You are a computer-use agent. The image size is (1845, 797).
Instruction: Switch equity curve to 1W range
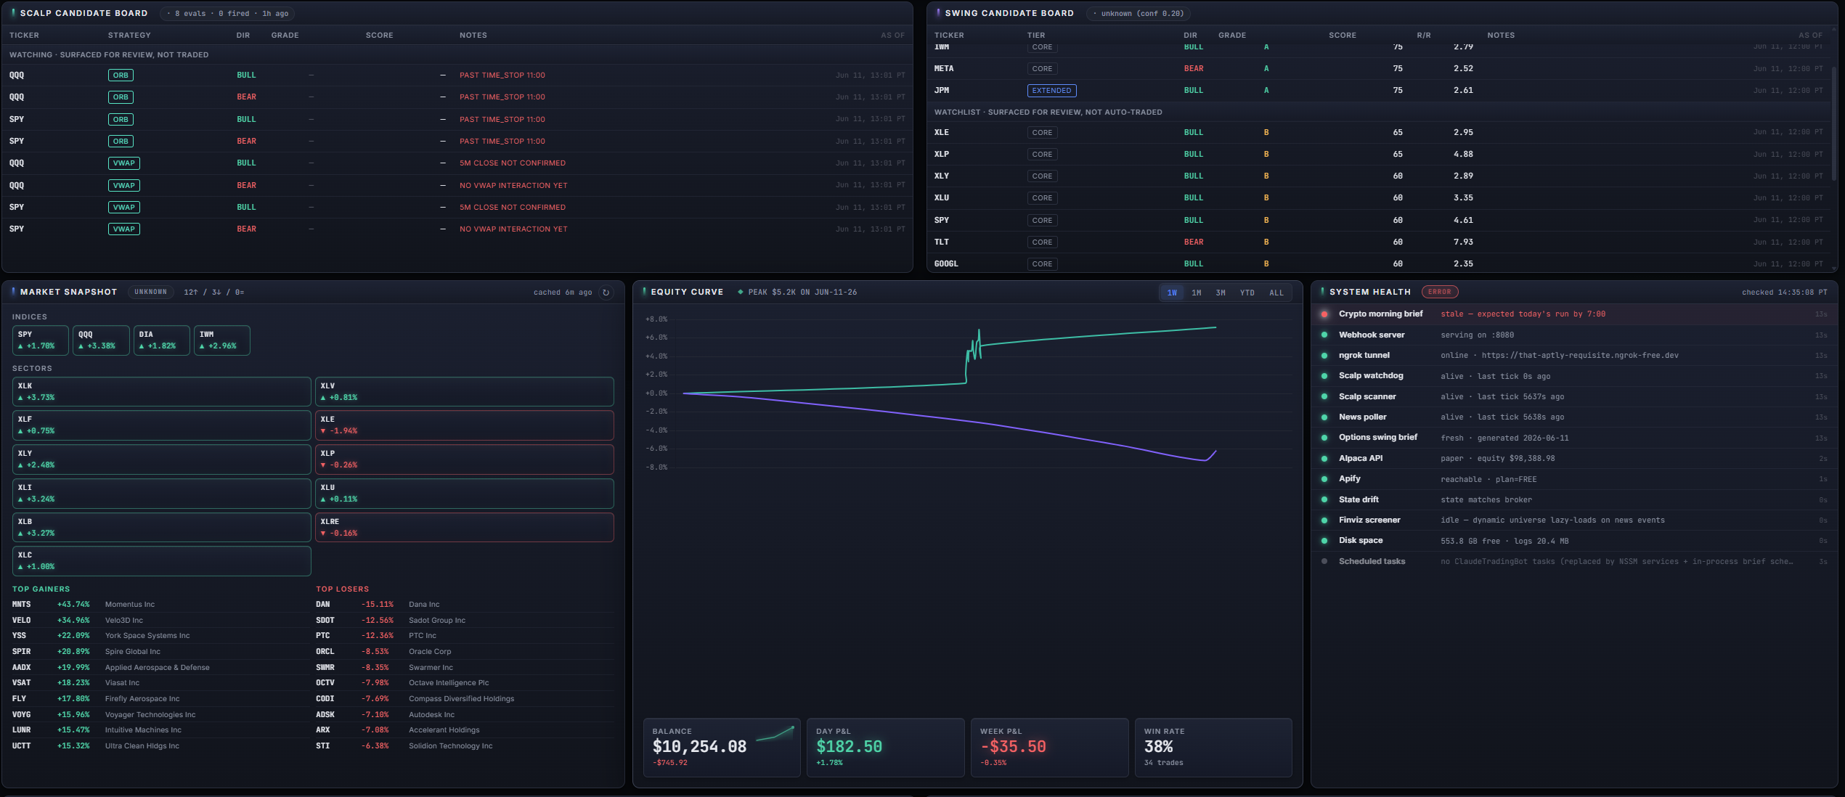tap(1172, 293)
